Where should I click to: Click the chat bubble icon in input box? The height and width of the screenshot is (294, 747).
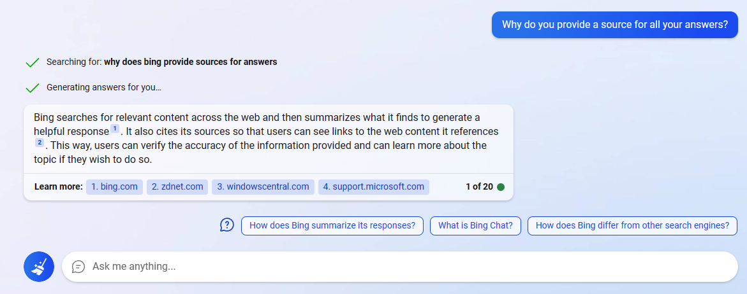coord(78,267)
